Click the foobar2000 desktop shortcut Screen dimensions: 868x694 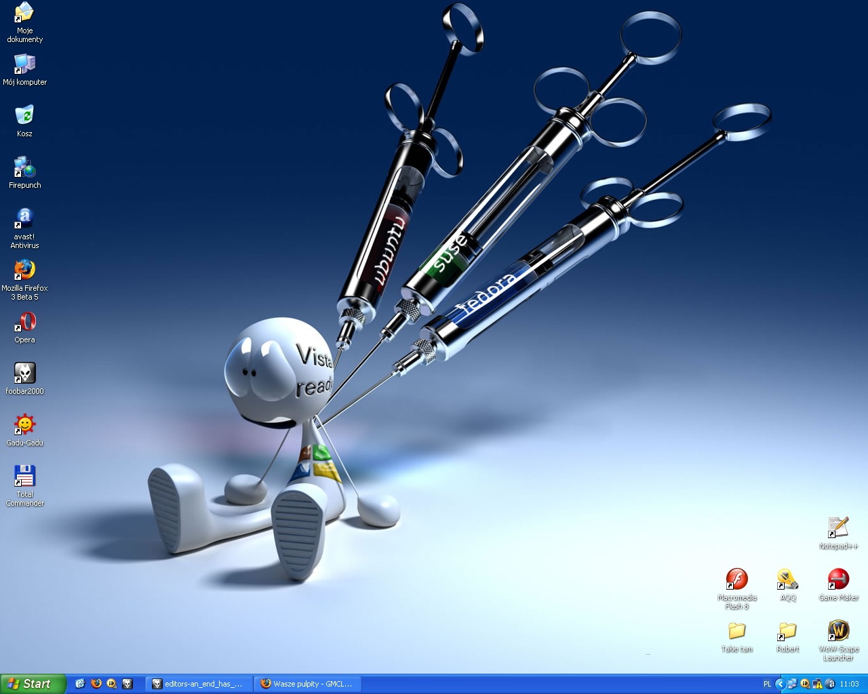pyautogui.click(x=24, y=373)
